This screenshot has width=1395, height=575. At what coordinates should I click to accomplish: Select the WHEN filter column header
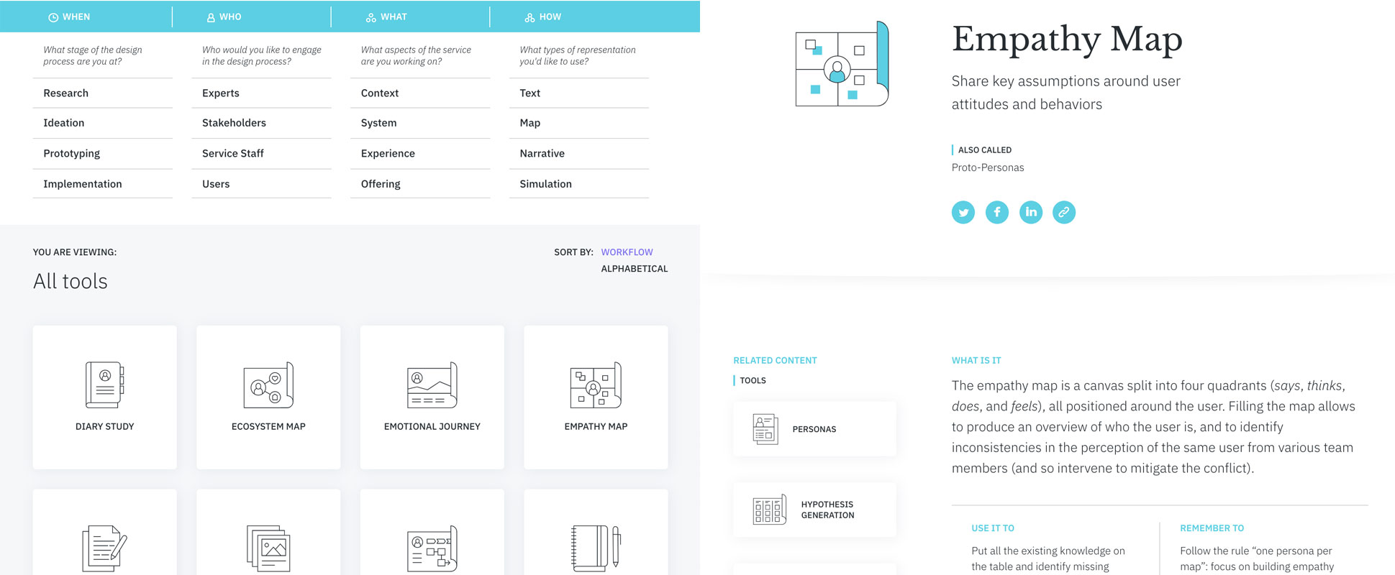coord(70,17)
